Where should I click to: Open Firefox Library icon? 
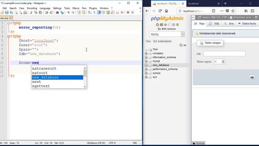coord(246,11)
